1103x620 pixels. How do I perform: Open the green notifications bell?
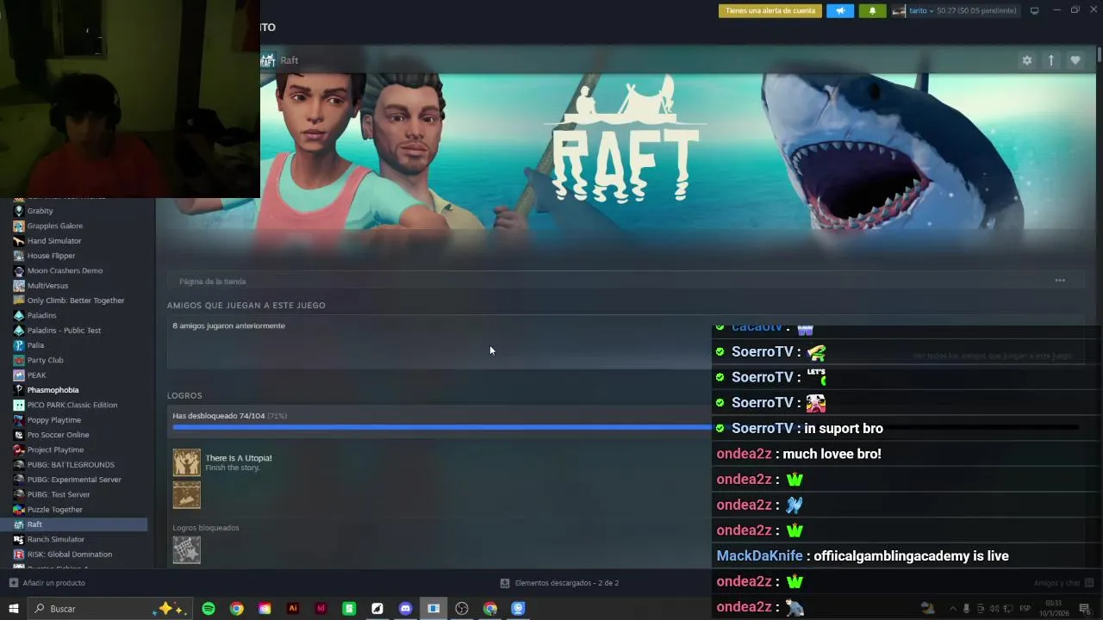point(872,11)
